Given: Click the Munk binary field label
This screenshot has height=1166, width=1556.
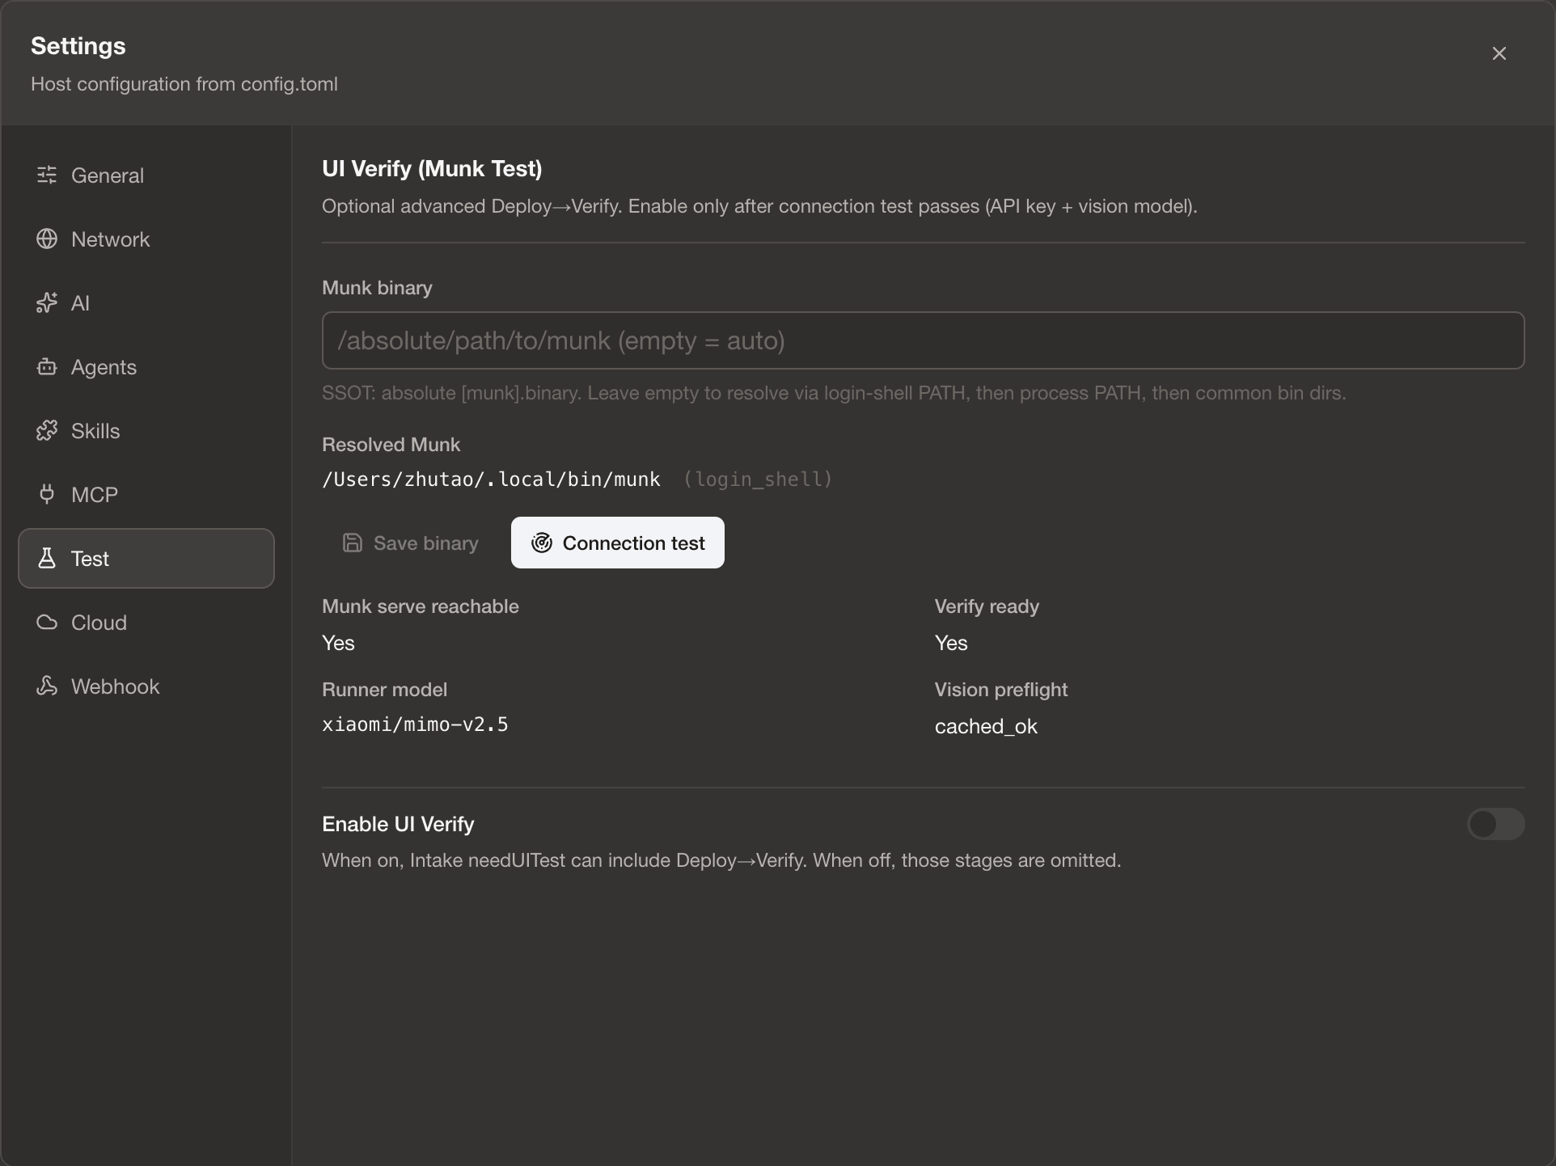Looking at the screenshot, I should pyautogui.click(x=377, y=288).
